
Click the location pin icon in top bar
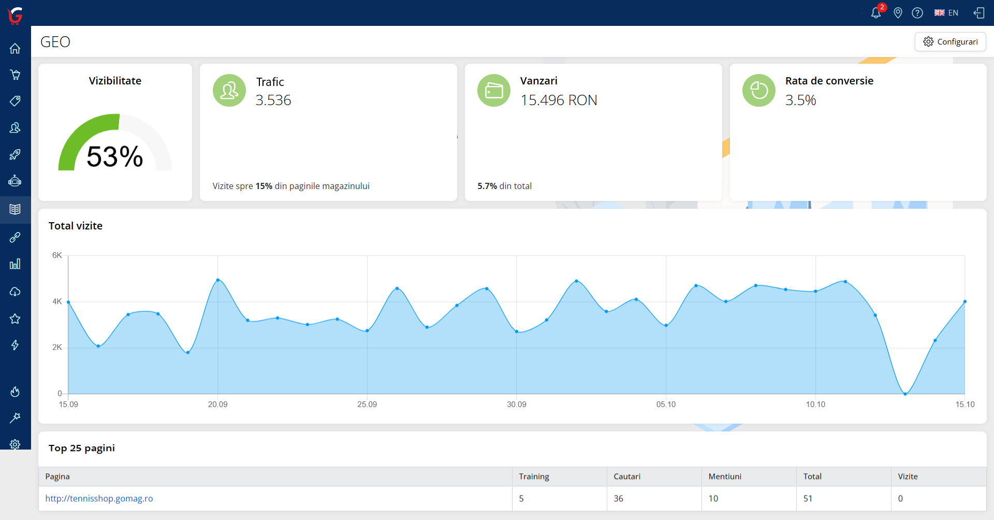pyautogui.click(x=898, y=13)
